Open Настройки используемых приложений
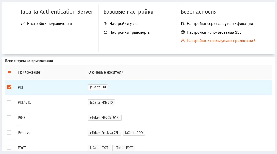This screenshot has height=154, width=277. (221, 41)
